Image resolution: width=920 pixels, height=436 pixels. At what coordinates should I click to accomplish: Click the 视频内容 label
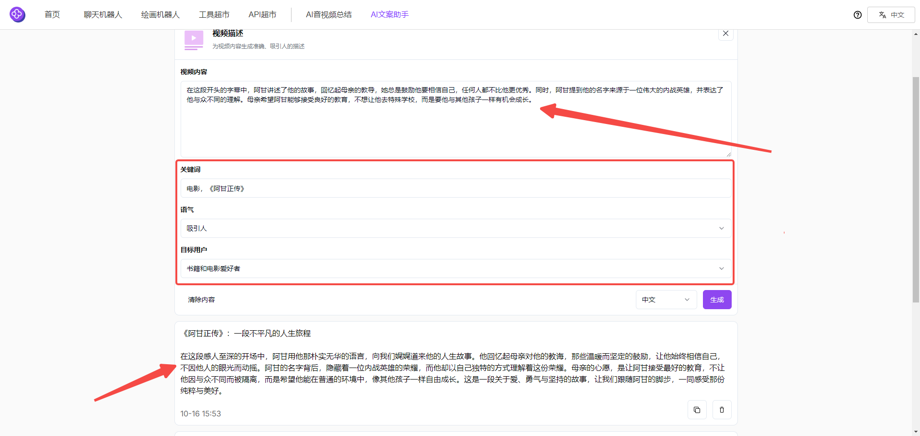(194, 72)
